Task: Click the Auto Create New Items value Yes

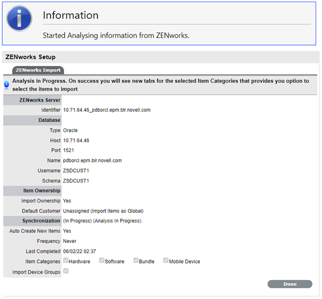Action: (x=67, y=231)
